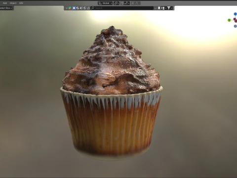Expand the chevron right of the search field
The width and height of the screenshot is (237, 178).
tap(156, 8)
